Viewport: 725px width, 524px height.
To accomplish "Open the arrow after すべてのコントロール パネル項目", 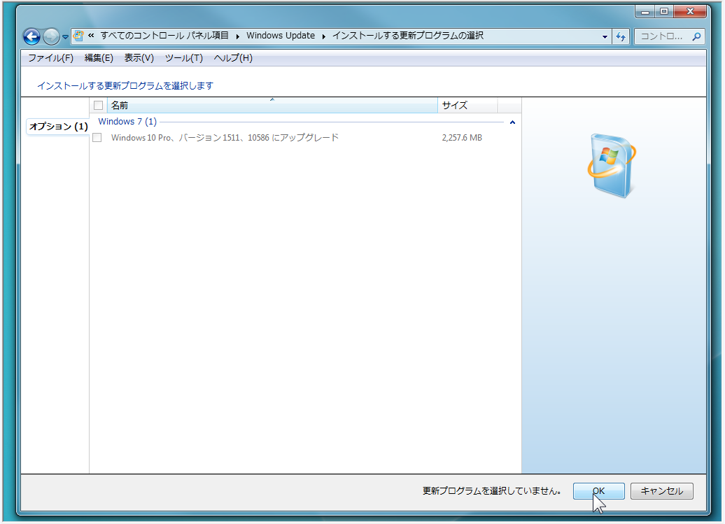I will (x=238, y=36).
